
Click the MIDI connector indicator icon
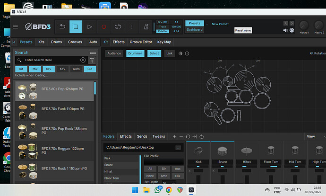pos(292,30)
